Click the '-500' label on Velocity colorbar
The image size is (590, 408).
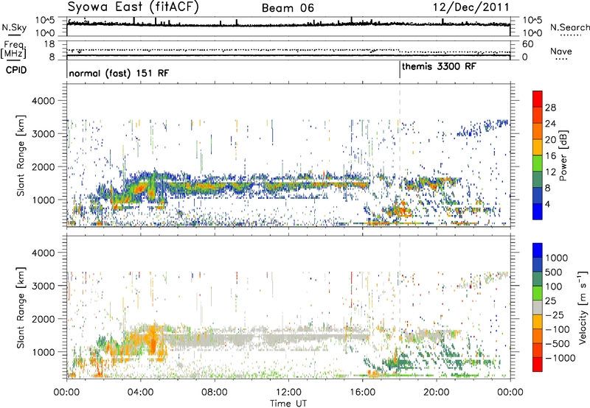pos(558,343)
